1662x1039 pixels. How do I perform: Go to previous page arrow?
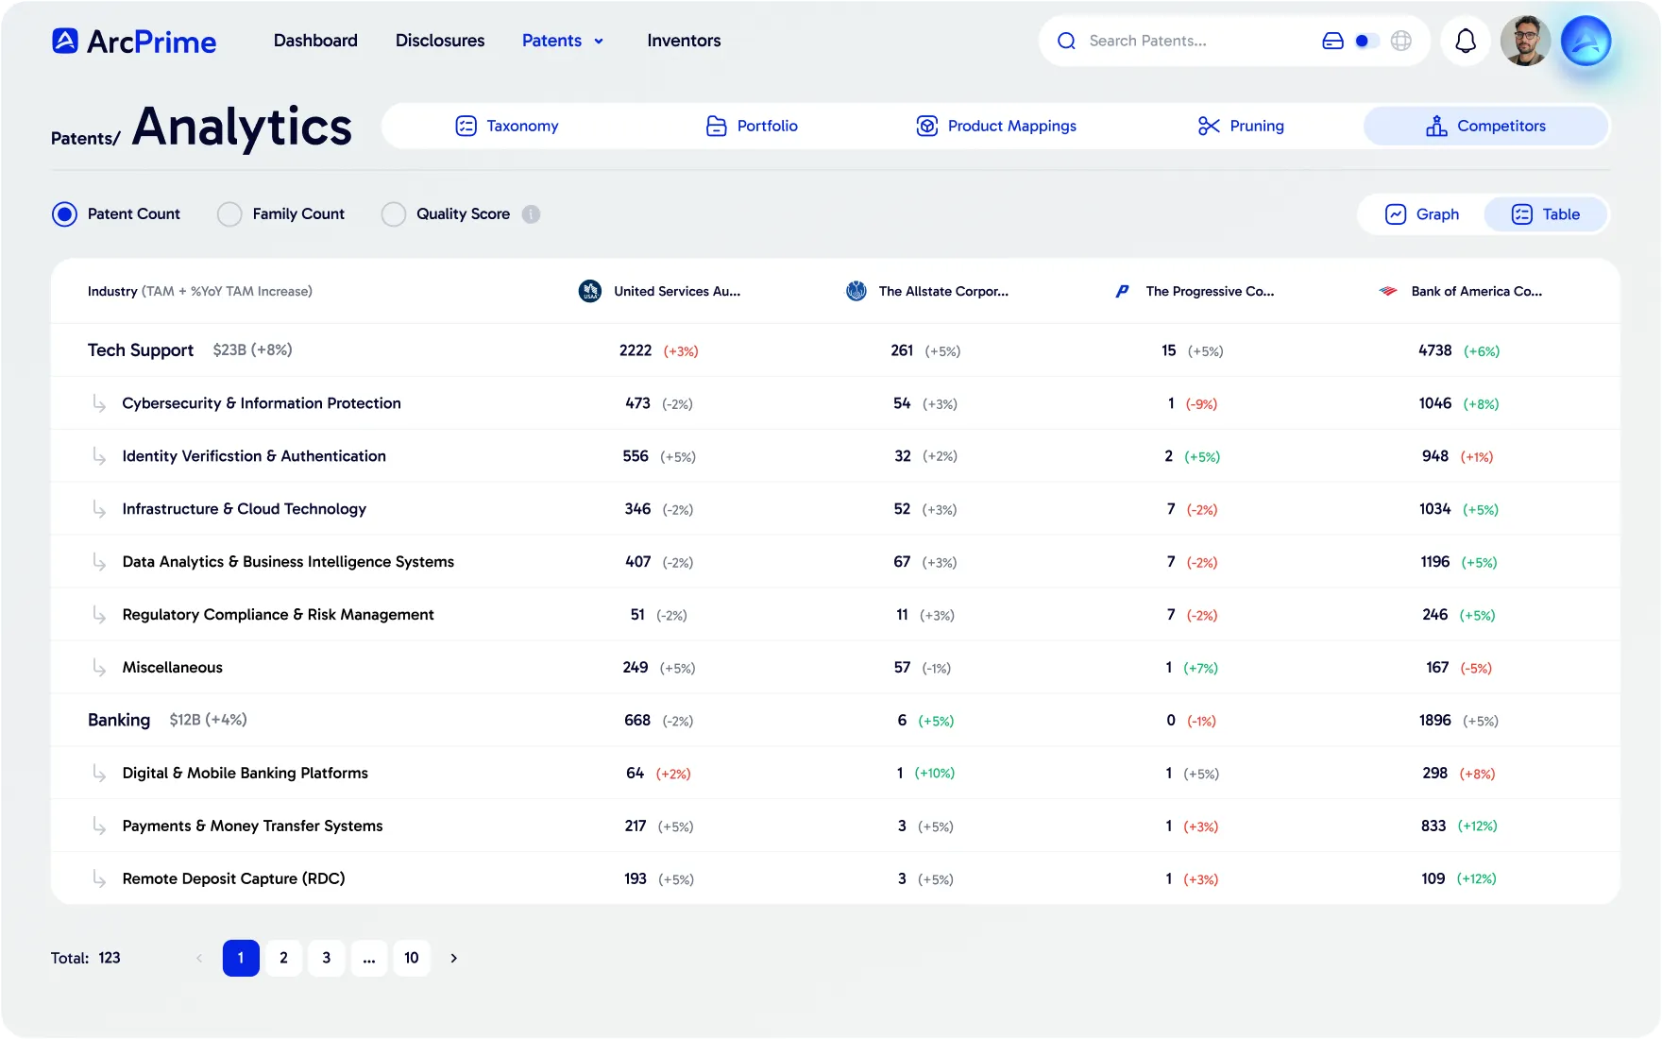point(199,958)
